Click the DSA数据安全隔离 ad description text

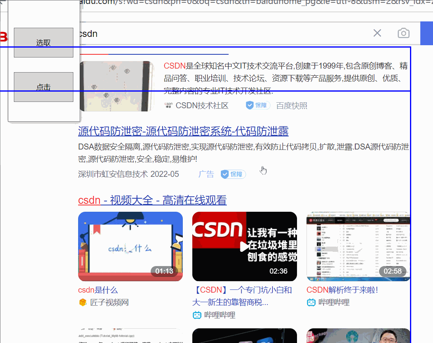(243, 153)
